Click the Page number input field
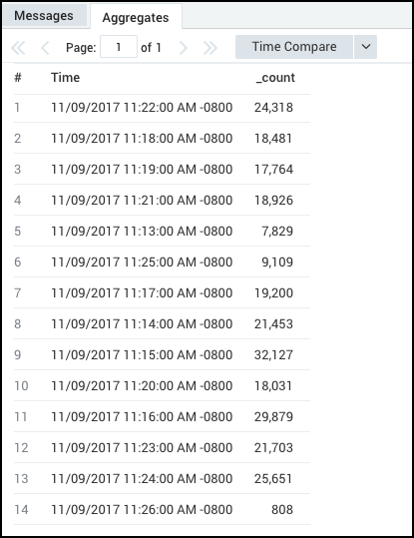The image size is (414, 538). [x=119, y=47]
